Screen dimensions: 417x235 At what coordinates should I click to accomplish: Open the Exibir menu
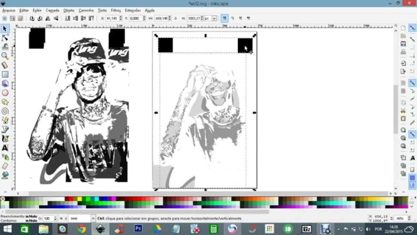point(37,10)
